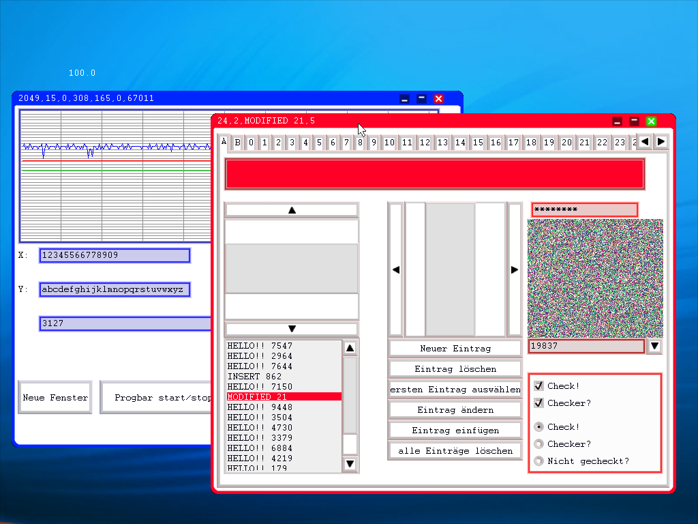
Task: Focus the 3127 input field
Action: (x=125, y=323)
